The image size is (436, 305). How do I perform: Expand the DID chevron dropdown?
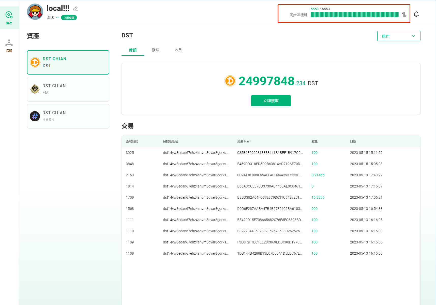[57, 18]
